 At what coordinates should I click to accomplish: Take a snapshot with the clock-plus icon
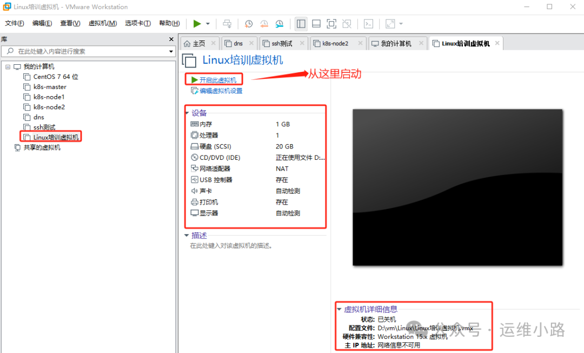pos(248,24)
